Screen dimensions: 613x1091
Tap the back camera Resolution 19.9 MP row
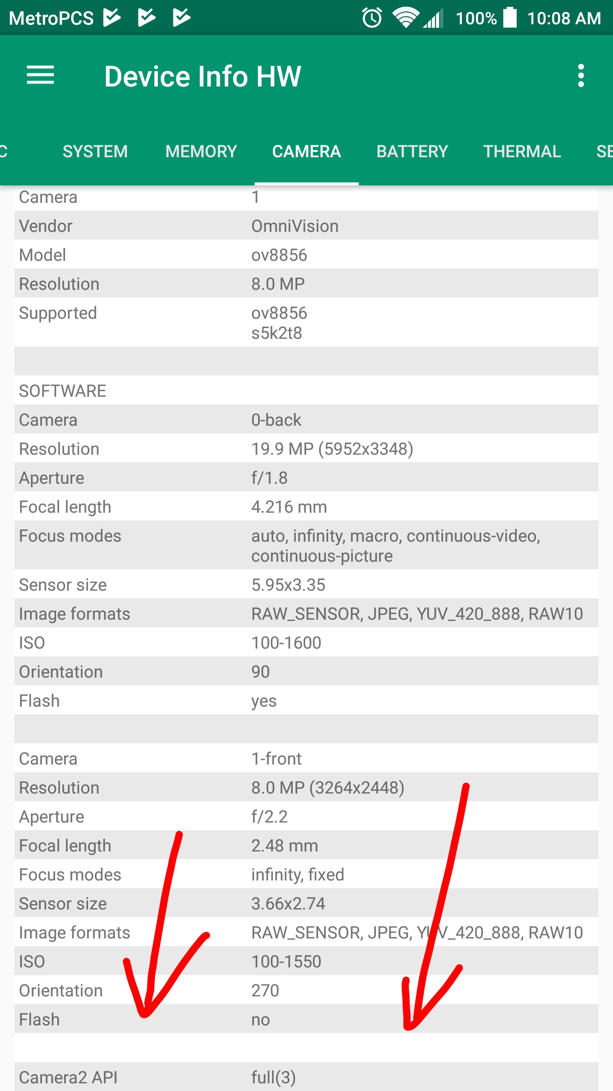pos(306,448)
